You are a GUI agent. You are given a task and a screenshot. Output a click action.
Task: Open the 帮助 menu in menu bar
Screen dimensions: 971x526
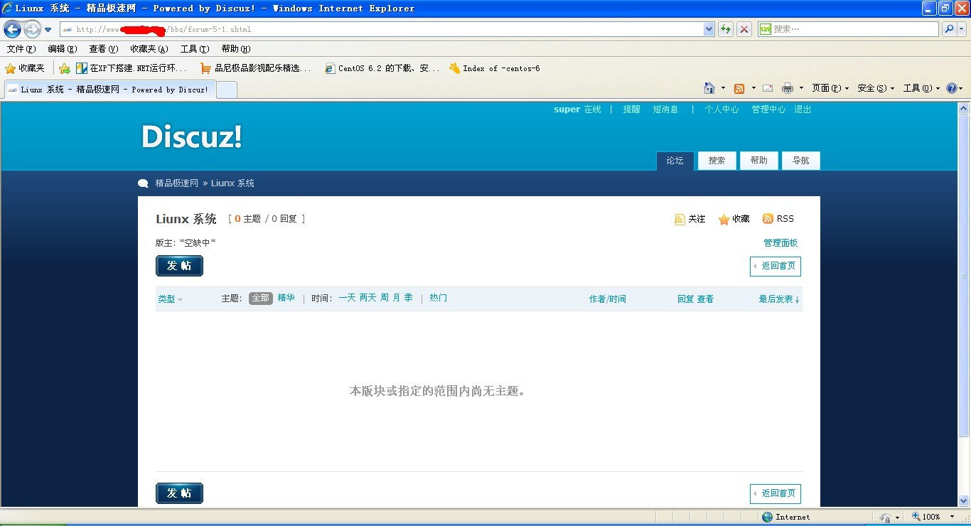[x=236, y=49]
